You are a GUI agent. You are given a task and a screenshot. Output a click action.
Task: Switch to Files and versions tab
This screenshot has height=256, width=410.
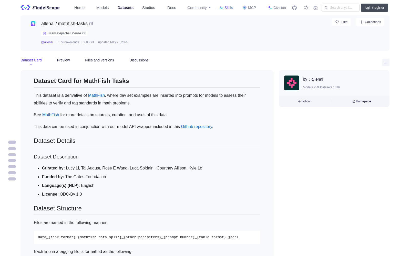click(x=99, y=60)
